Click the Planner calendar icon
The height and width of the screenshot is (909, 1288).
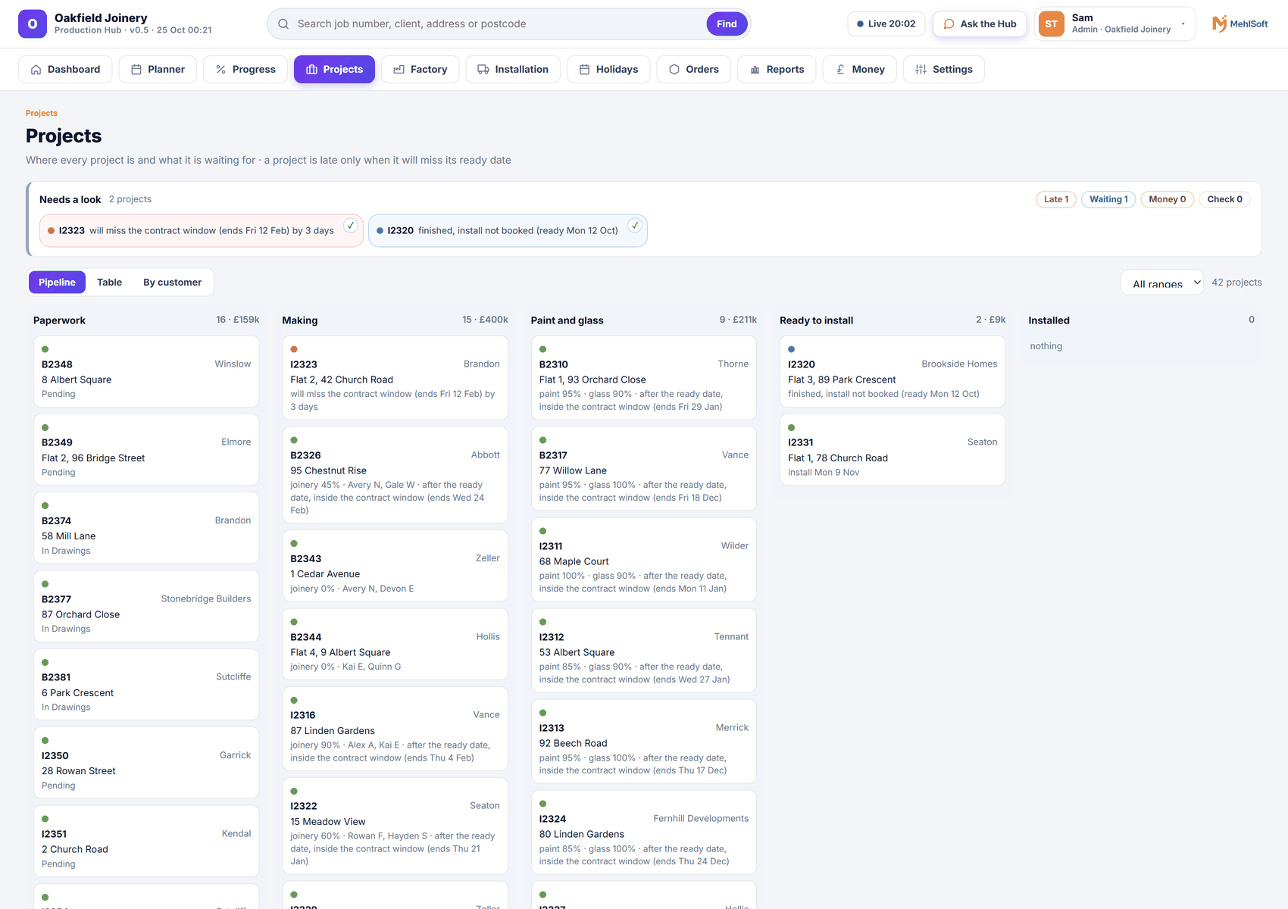[136, 70]
